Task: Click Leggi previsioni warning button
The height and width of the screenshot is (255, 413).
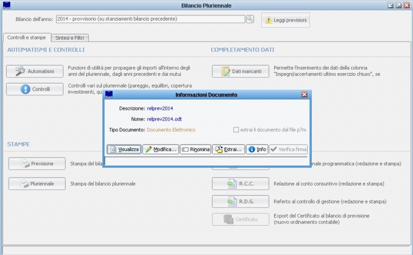Action: pyautogui.click(x=285, y=20)
